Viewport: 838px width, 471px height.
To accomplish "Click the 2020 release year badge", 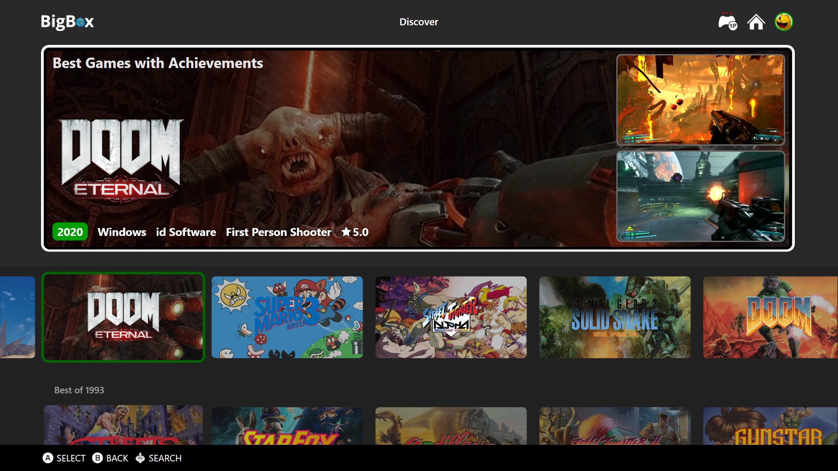I will (x=70, y=232).
